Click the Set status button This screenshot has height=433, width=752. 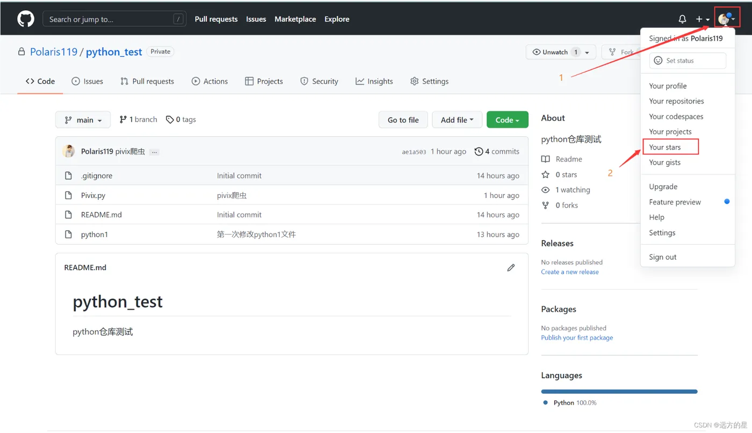(688, 61)
